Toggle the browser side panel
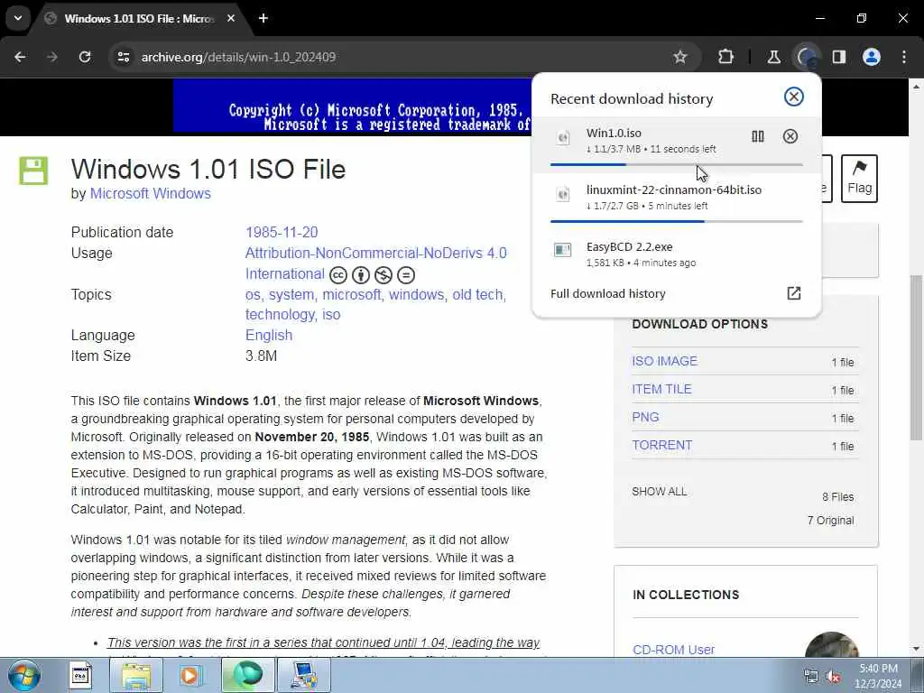Screen dimensions: 924x693 (x=838, y=57)
